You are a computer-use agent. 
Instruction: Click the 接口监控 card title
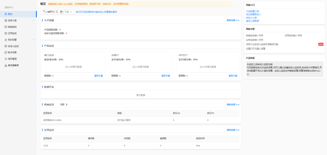click(49, 55)
